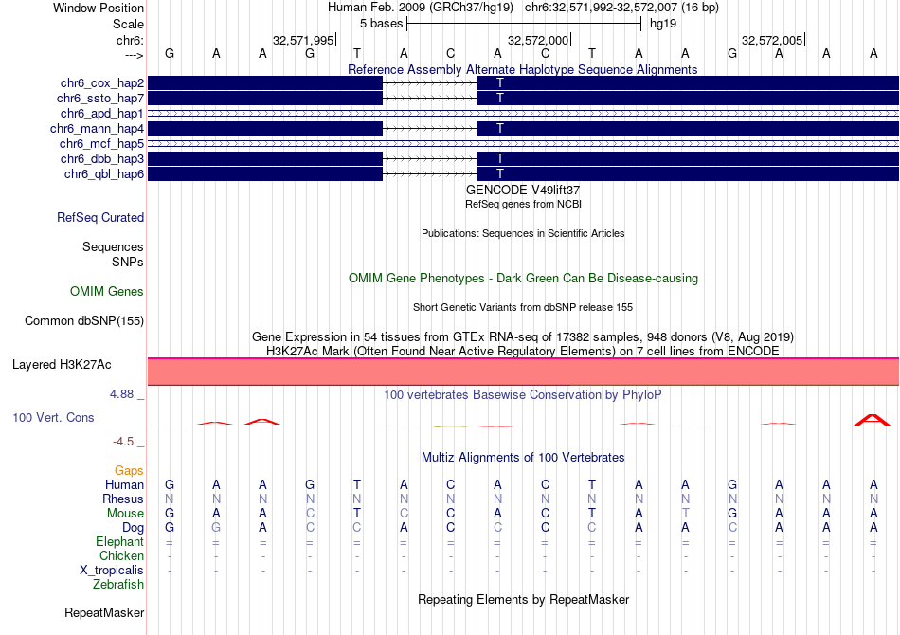The height and width of the screenshot is (635, 900).
Task: Open 100 vertebrates Basewise Conservation title
Action: (x=523, y=394)
